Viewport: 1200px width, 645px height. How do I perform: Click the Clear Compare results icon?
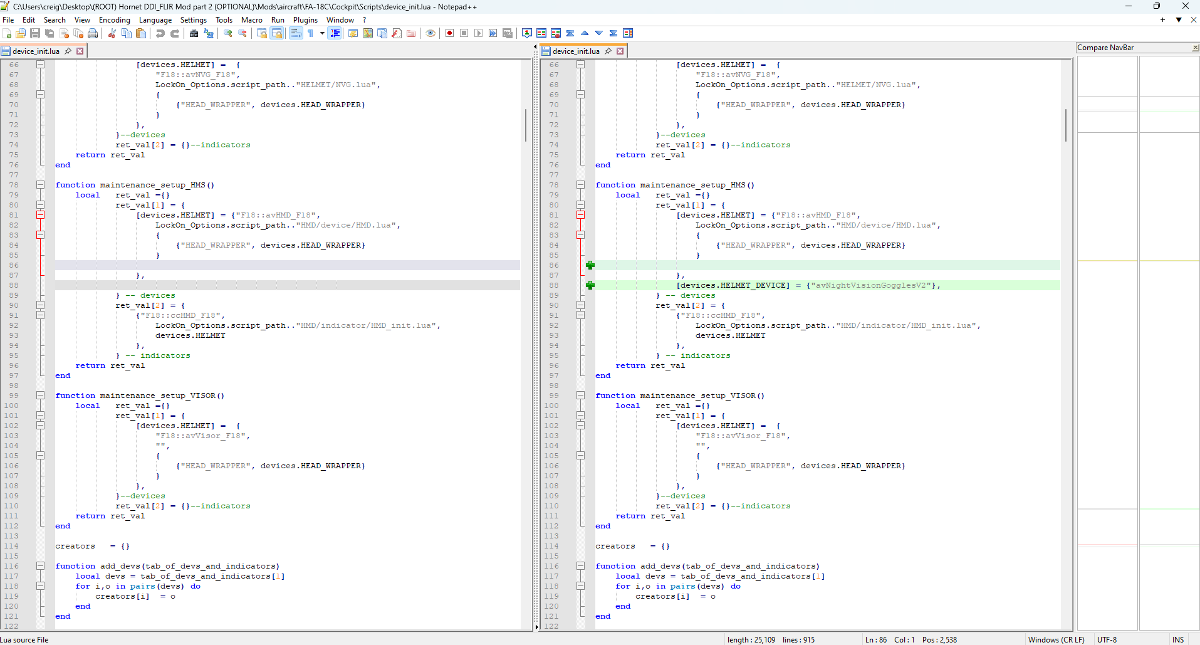(556, 33)
